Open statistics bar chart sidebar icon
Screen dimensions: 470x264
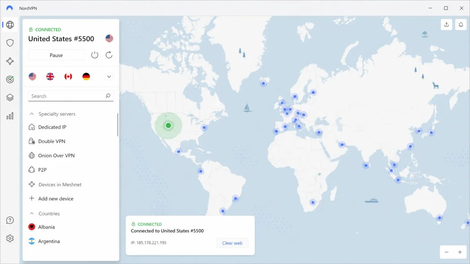(10, 116)
